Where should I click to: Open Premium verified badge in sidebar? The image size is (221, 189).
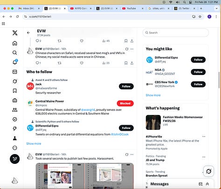(x=15, y=119)
